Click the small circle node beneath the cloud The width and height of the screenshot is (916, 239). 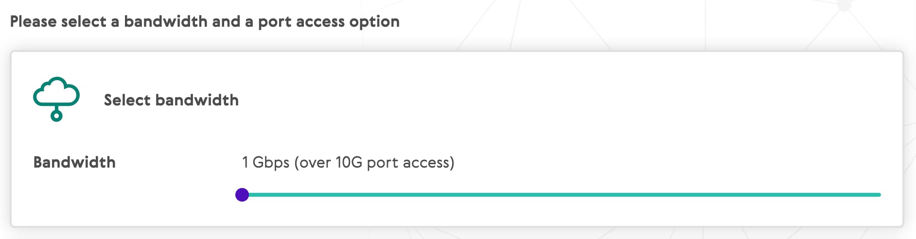click(56, 116)
